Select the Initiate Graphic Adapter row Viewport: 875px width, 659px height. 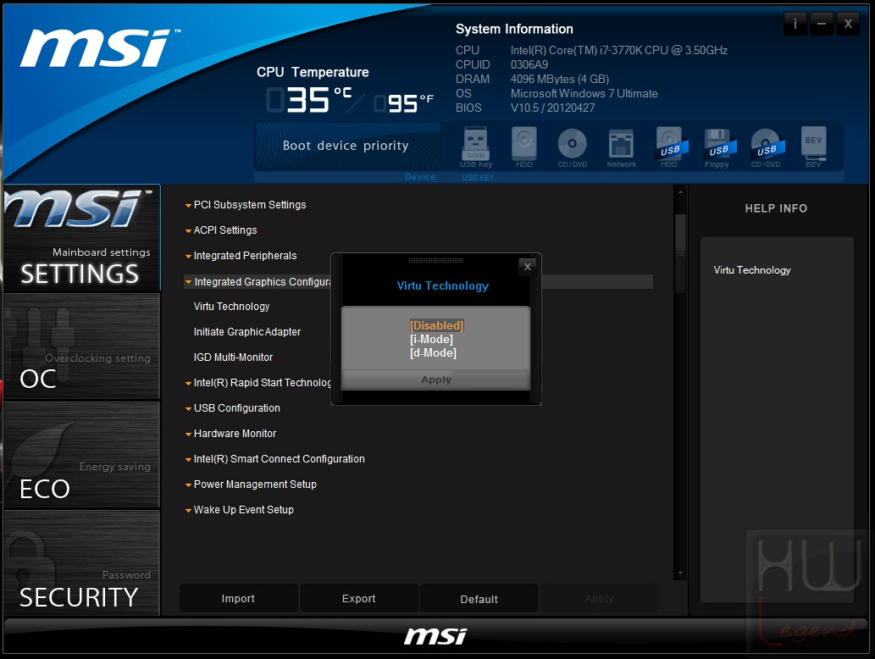247,332
